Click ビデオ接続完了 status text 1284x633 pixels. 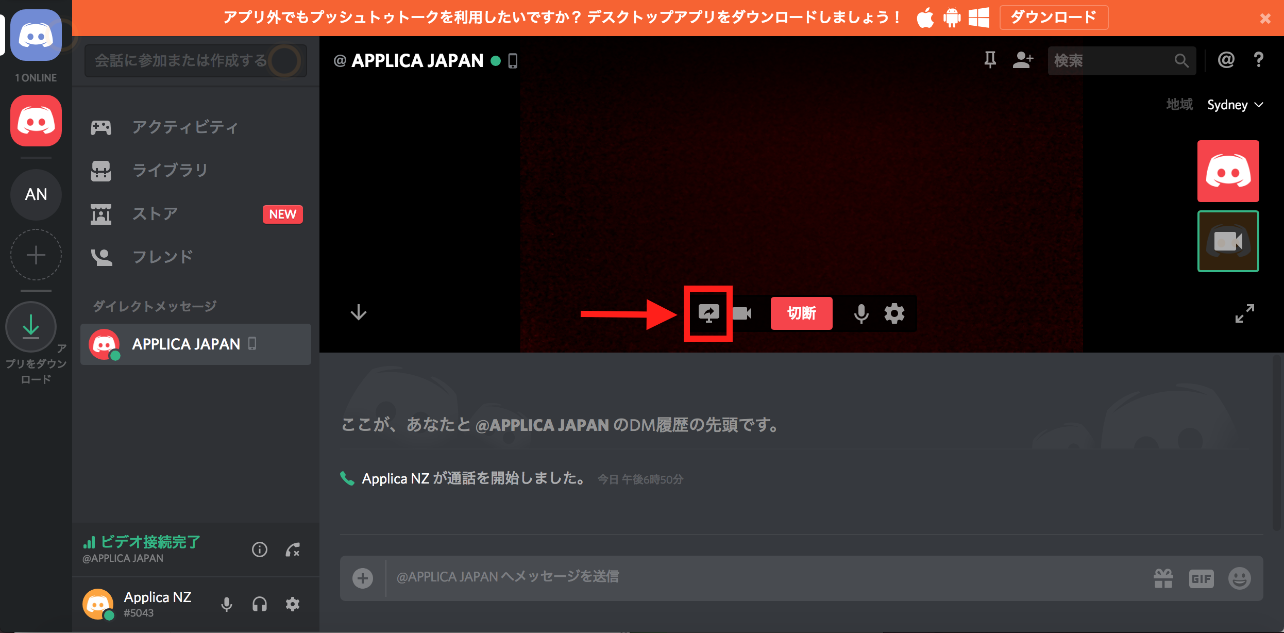(x=150, y=542)
